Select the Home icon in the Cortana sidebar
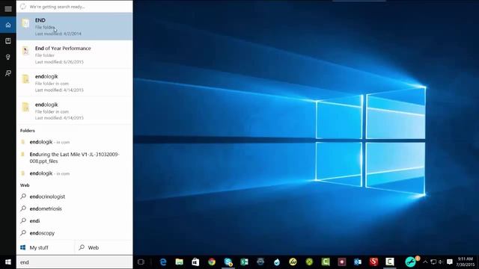This screenshot has height=269, width=479. pos(8,25)
